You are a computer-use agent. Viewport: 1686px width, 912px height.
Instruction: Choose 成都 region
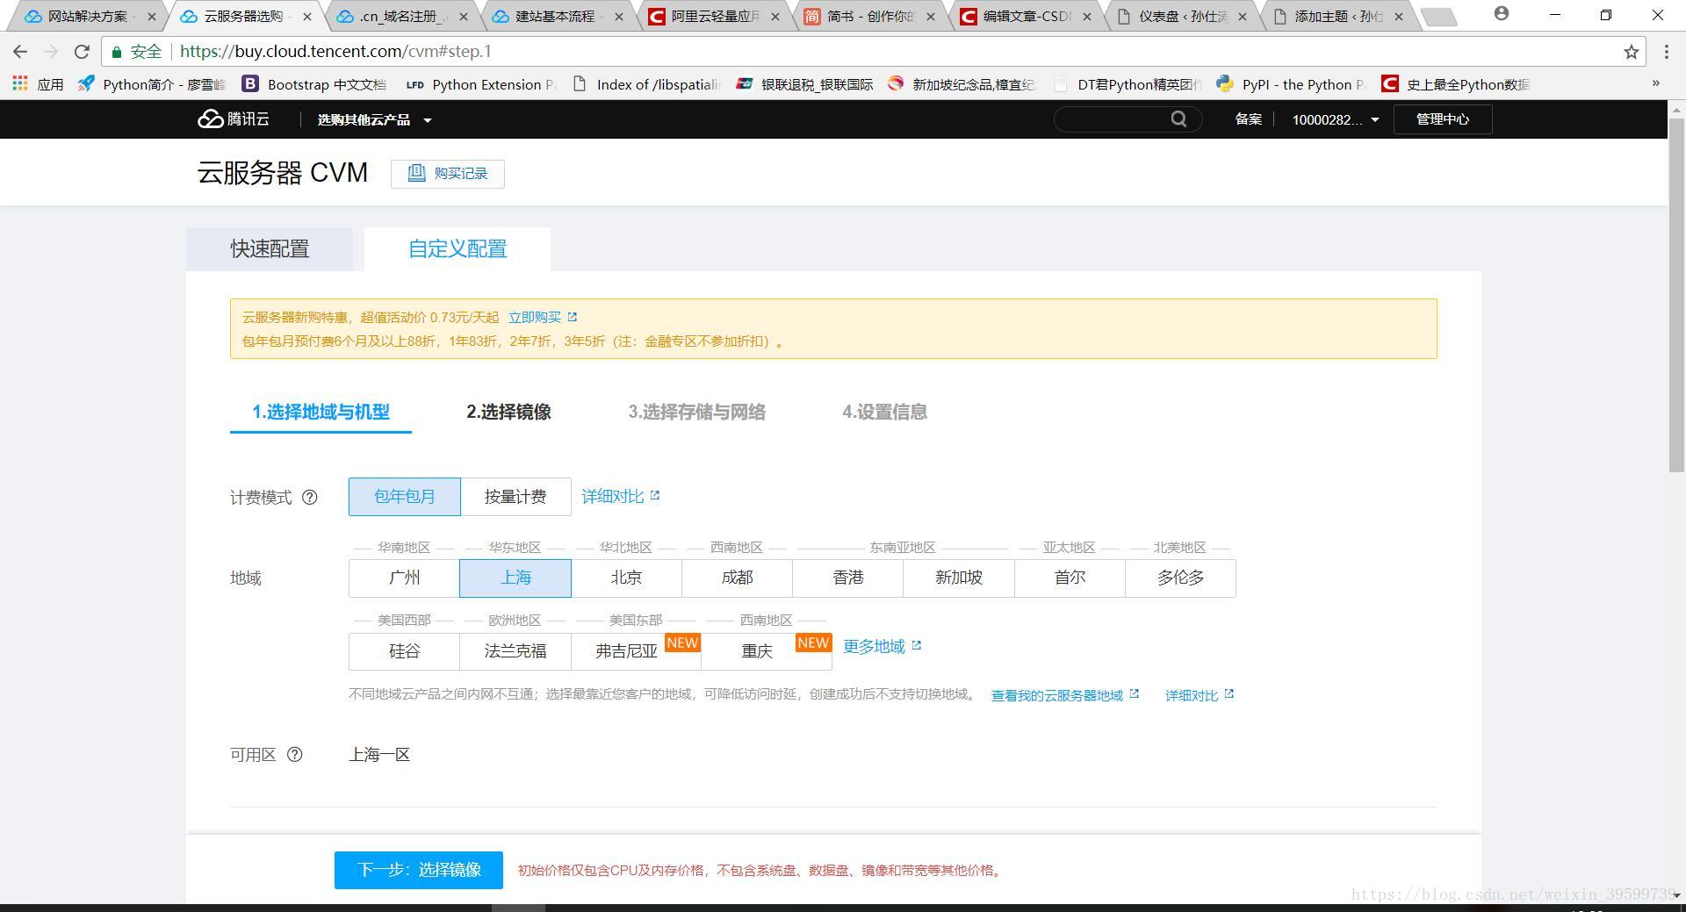click(737, 578)
